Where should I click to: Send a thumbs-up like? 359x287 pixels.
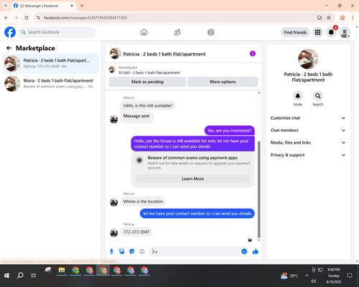point(256,251)
